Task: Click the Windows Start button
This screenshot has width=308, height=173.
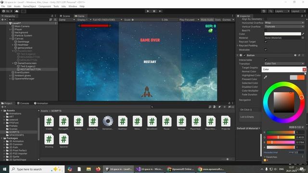Action: pos(4,169)
